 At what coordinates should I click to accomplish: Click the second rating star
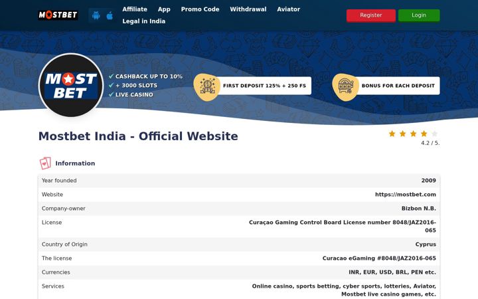(403, 134)
